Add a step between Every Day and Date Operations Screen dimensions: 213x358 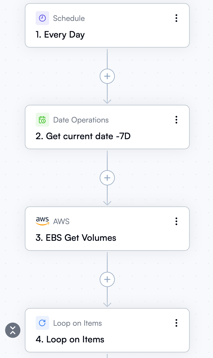tap(107, 76)
